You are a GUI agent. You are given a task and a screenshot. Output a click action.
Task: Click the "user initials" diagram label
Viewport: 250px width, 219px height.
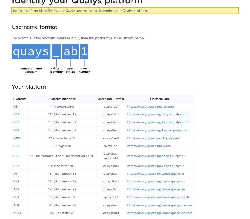70,70
